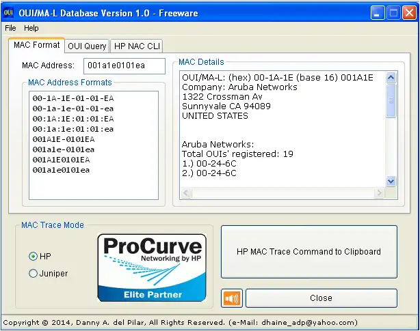Select format 001A1E-0101EA
The height and width of the screenshot is (331, 420).
pos(64,139)
